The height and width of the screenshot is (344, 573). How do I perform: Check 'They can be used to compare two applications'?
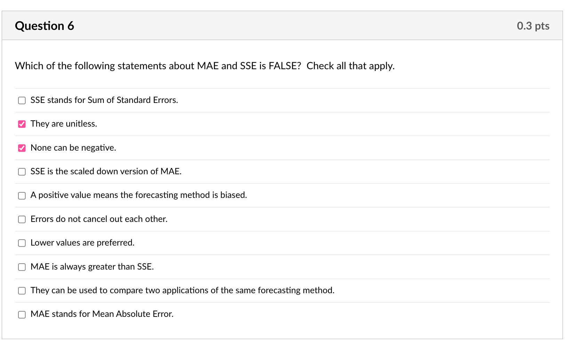click(x=22, y=290)
